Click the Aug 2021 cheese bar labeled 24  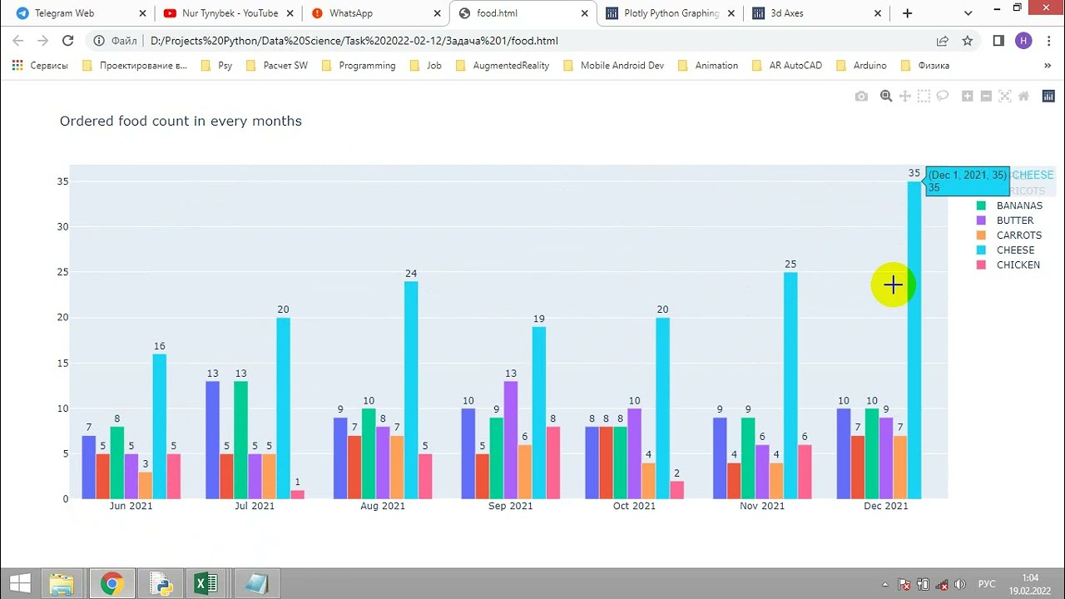coord(411,390)
